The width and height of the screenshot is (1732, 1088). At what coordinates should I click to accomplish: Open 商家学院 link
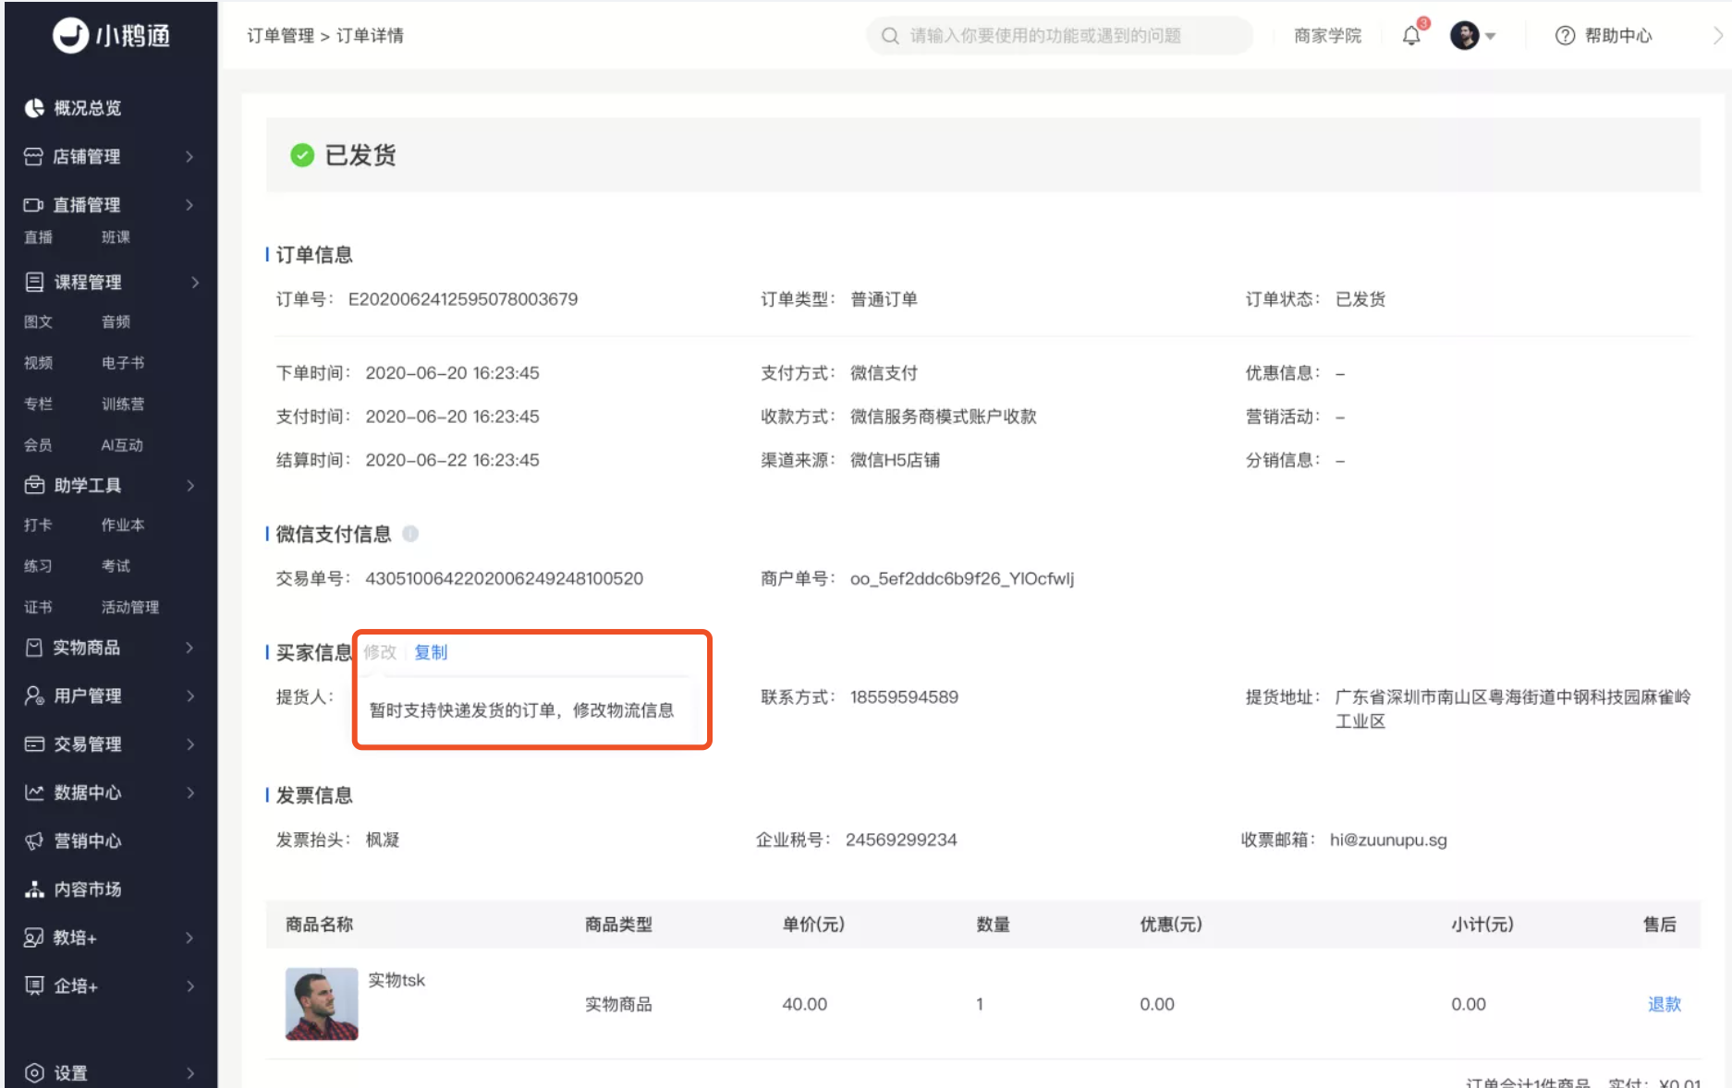pos(1327,36)
